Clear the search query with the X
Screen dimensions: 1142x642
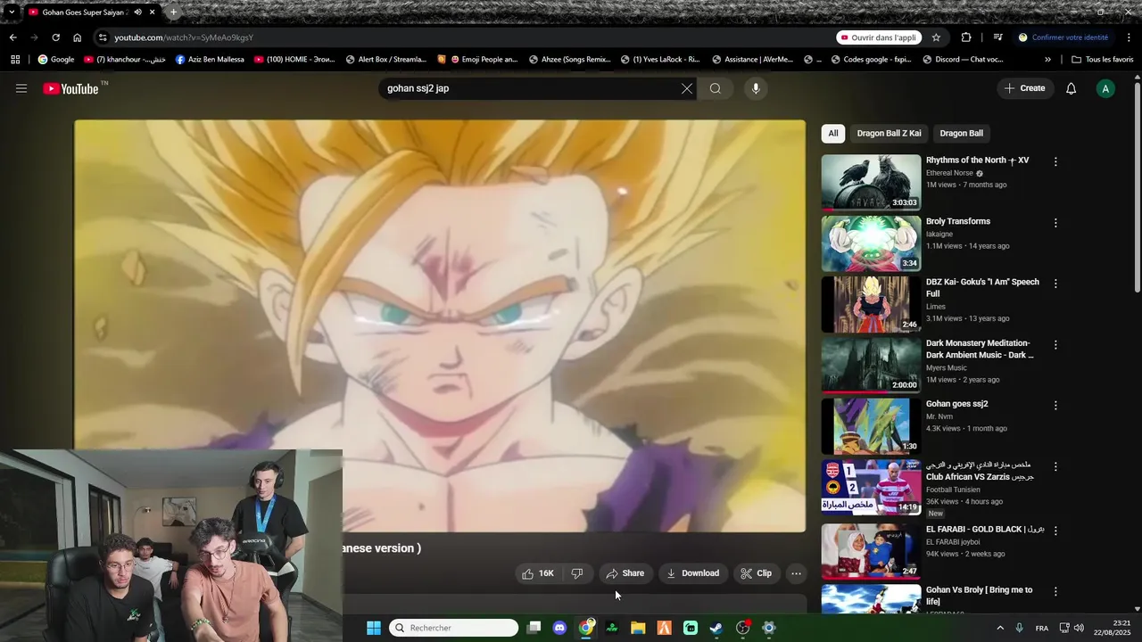pyautogui.click(x=686, y=88)
